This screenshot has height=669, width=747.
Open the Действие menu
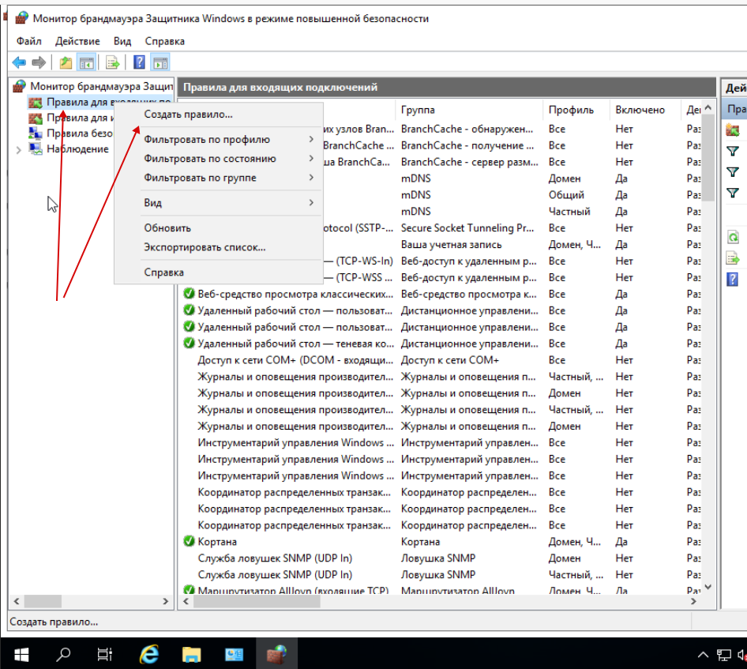point(77,41)
